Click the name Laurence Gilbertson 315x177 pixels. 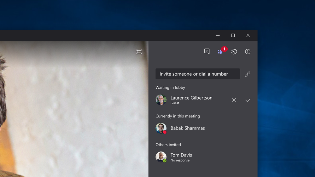[191, 98]
